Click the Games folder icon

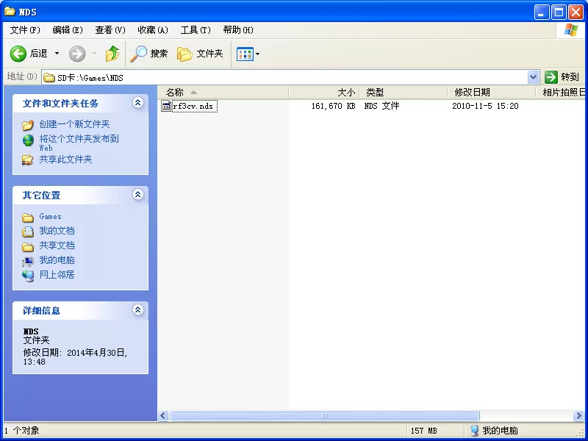click(28, 217)
